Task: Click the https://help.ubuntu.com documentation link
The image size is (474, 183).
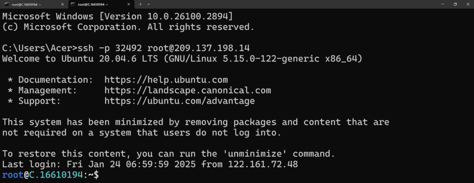Action: (166, 80)
